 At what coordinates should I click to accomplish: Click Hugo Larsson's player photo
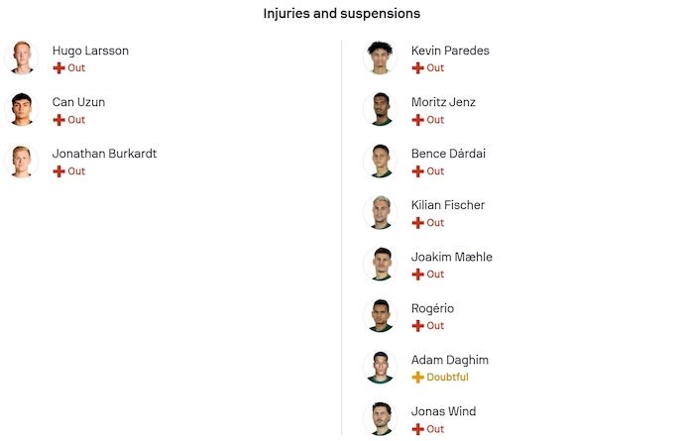pyautogui.click(x=22, y=58)
